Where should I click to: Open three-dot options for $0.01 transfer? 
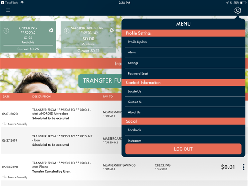pos(244,167)
